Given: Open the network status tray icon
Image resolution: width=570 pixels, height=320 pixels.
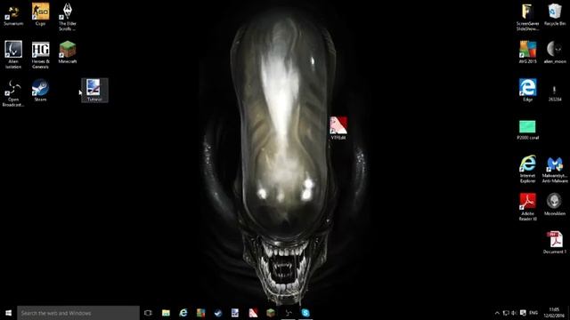Looking at the screenshot, I should [x=506, y=313].
